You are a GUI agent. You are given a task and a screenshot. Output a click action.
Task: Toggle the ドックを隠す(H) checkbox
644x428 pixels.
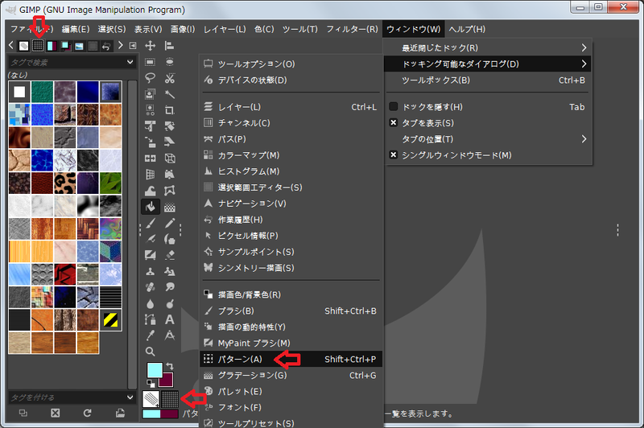[x=393, y=106]
